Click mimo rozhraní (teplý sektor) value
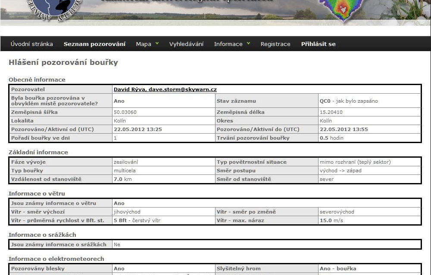The width and height of the screenshot is (431, 275). coord(355,162)
